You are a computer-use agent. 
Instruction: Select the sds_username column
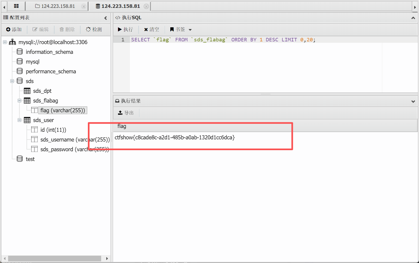point(75,139)
